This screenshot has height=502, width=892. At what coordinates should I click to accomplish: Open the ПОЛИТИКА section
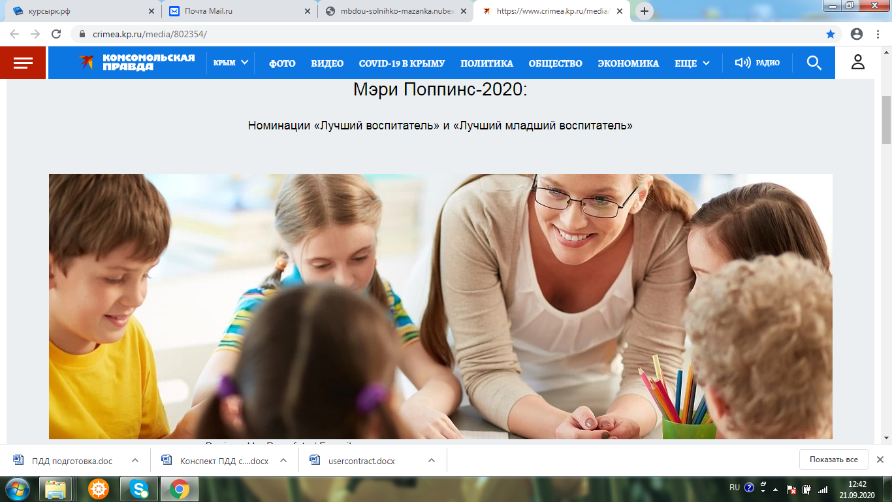[486, 63]
